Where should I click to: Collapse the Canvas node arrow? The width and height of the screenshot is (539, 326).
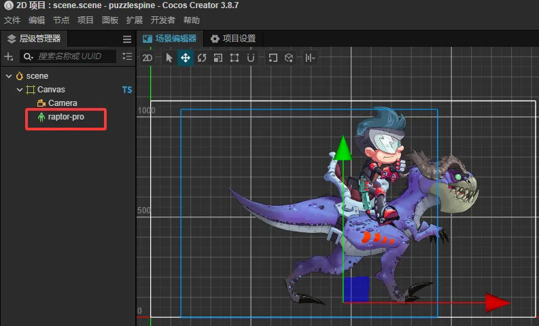tap(19, 90)
